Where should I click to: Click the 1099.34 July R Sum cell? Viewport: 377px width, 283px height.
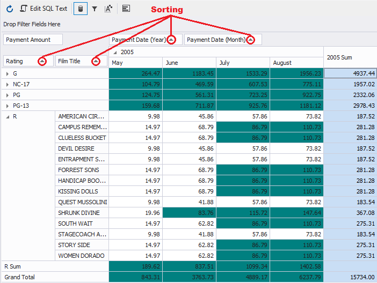pyautogui.click(x=243, y=266)
